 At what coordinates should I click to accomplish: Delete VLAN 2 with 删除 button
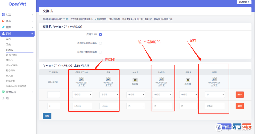(x=240, y=106)
